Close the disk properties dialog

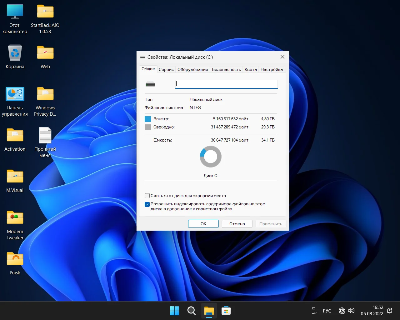pos(282,57)
